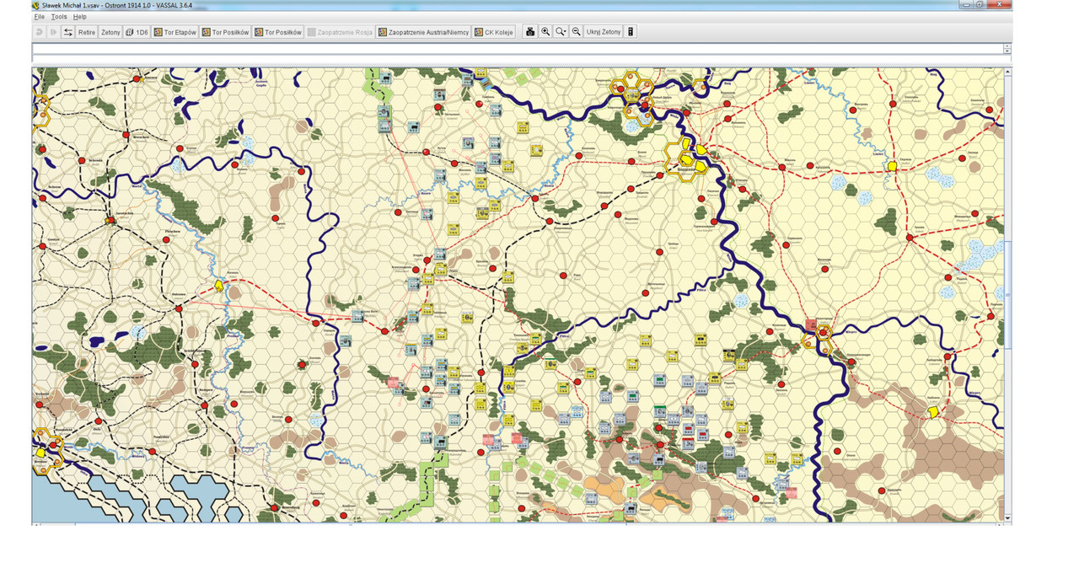Open the CK Koleje chart

[494, 32]
